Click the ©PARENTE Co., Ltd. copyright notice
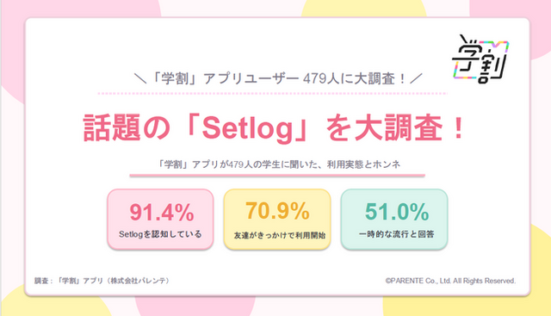The width and height of the screenshot is (551, 316). tap(450, 281)
